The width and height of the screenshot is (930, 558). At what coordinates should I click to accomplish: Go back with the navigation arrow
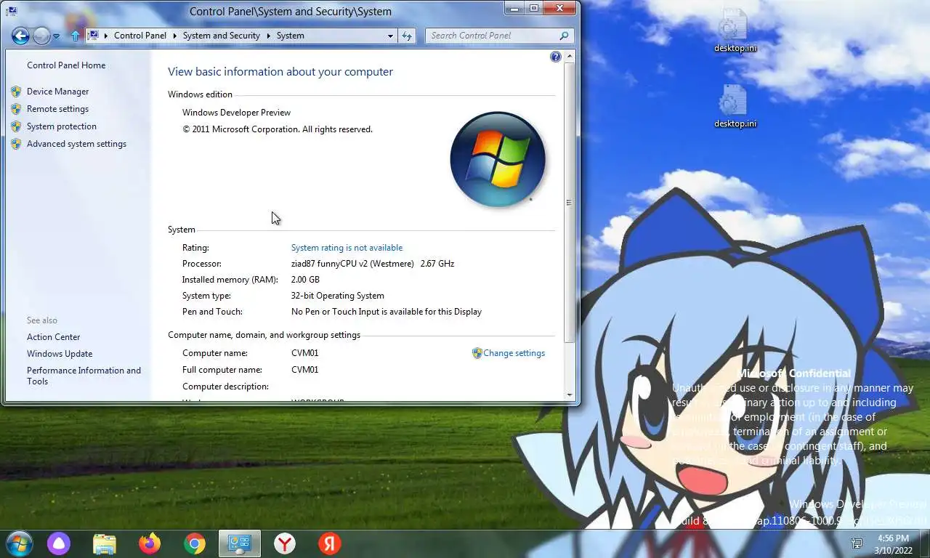tap(20, 35)
